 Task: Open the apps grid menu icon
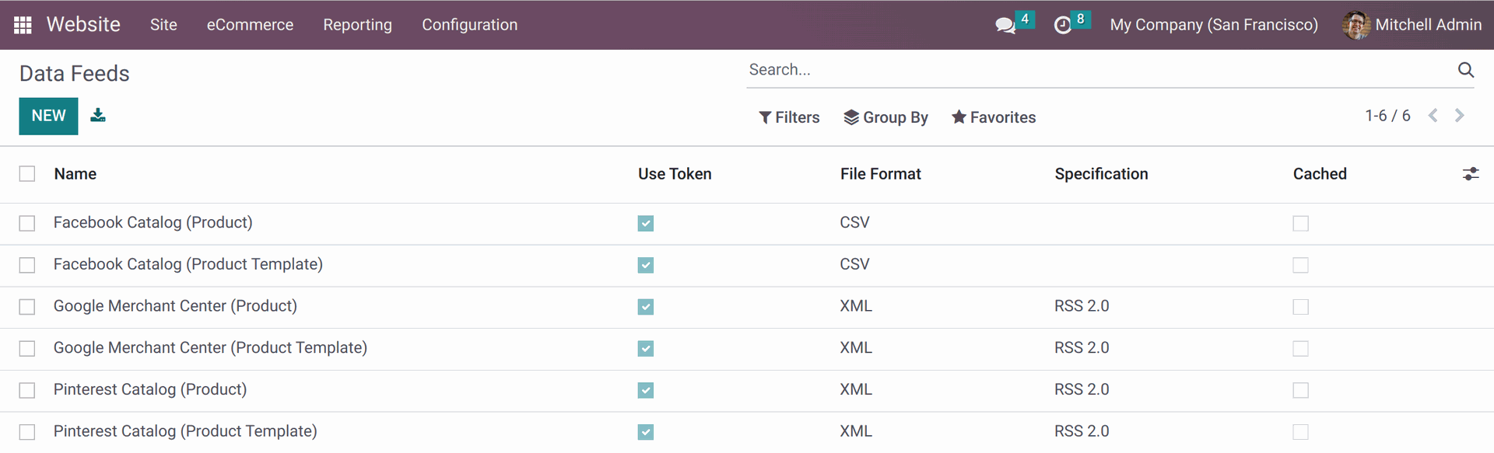23,25
